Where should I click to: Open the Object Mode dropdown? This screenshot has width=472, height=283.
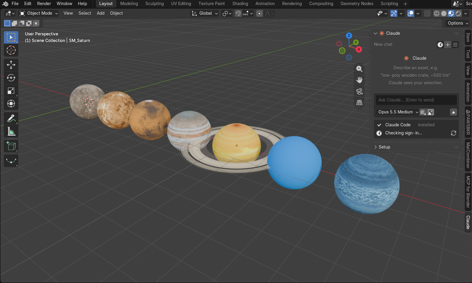click(39, 13)
